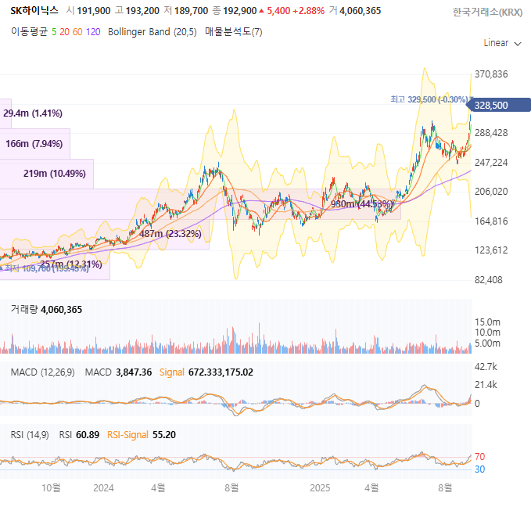Click the 매물분석도(7) indicator label
The height and width of the screenshot is (507, 531).
pyautogui.click(x=234, y=32)
